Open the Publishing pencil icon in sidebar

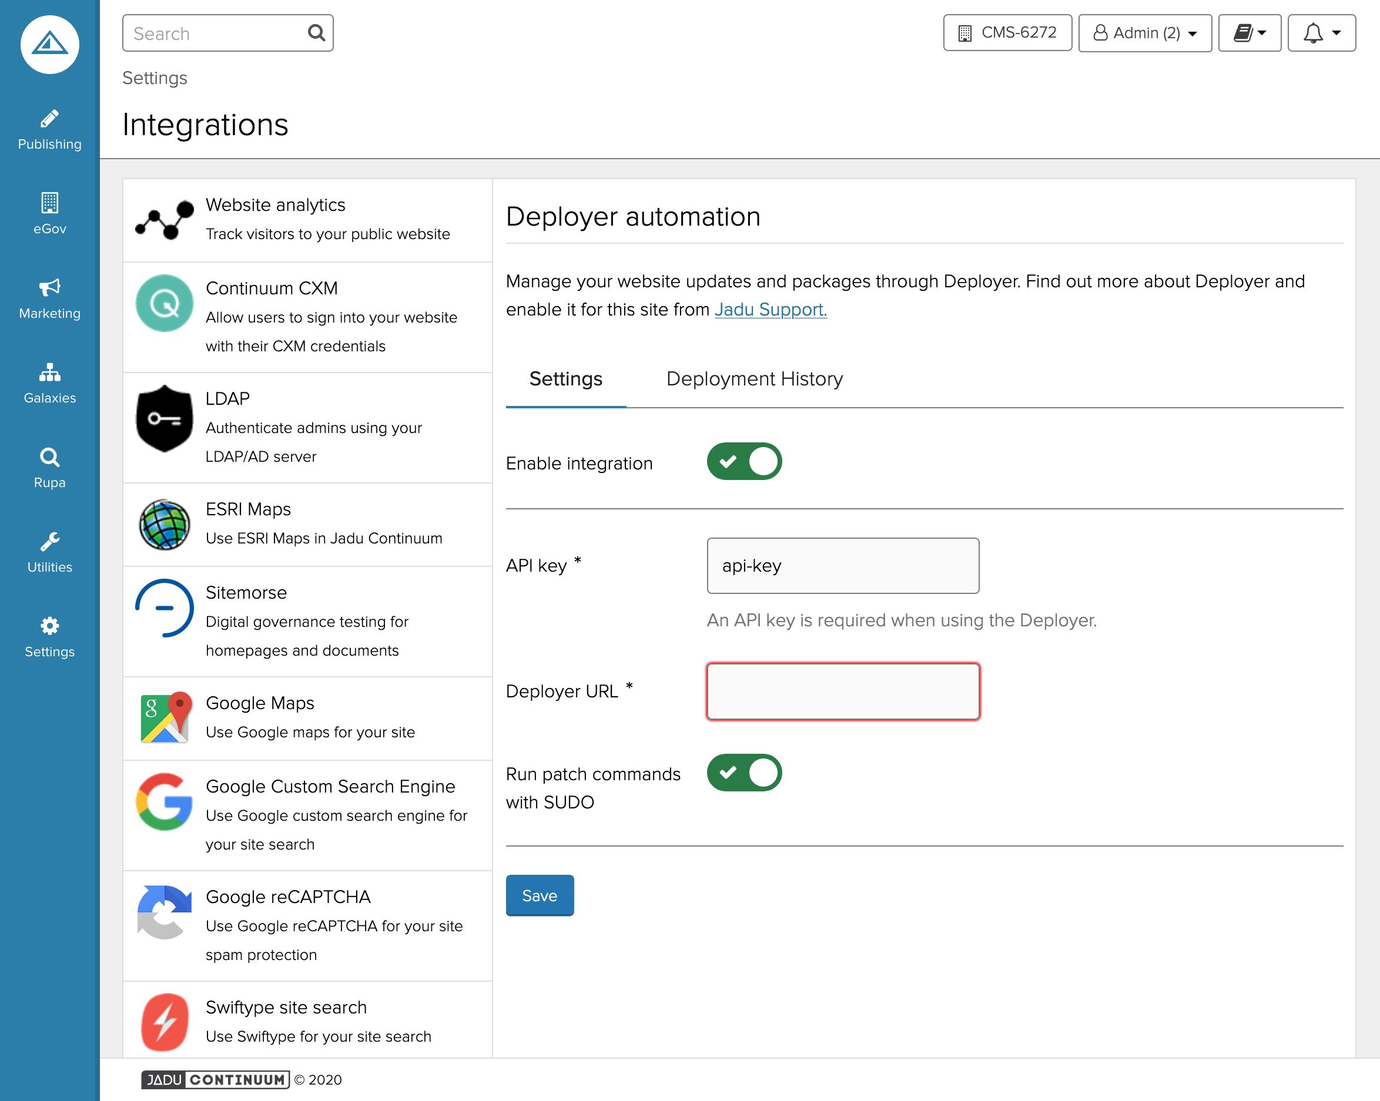pyautogui.click(x=49, y=120)
